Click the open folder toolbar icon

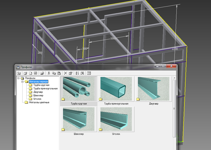pos(42,73)
